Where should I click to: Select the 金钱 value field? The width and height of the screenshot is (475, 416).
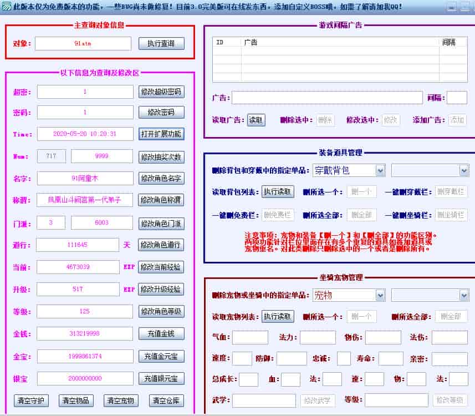click(85, 334)
